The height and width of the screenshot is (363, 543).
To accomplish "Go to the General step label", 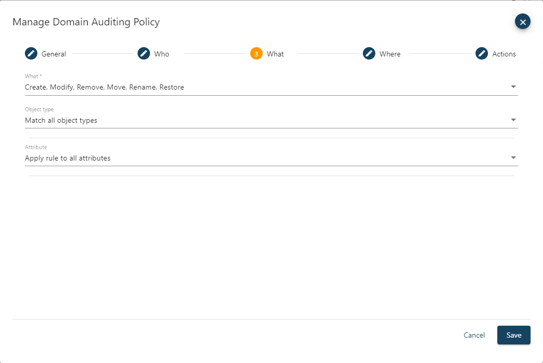I will point(53,54).
